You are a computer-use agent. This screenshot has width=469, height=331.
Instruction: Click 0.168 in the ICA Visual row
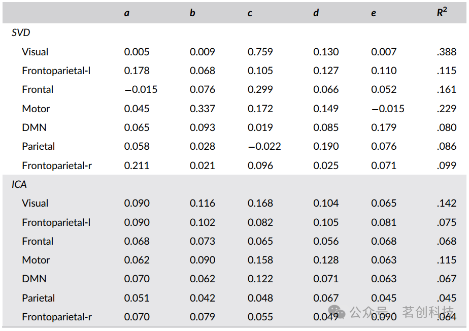tap(260, 203)
